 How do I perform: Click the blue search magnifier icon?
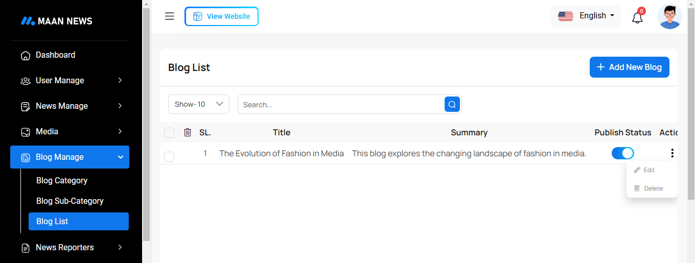point(452,104)
